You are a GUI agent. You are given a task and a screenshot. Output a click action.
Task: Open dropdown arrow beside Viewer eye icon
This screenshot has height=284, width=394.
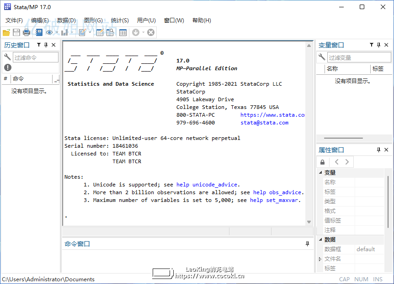(x=57, y=32)
